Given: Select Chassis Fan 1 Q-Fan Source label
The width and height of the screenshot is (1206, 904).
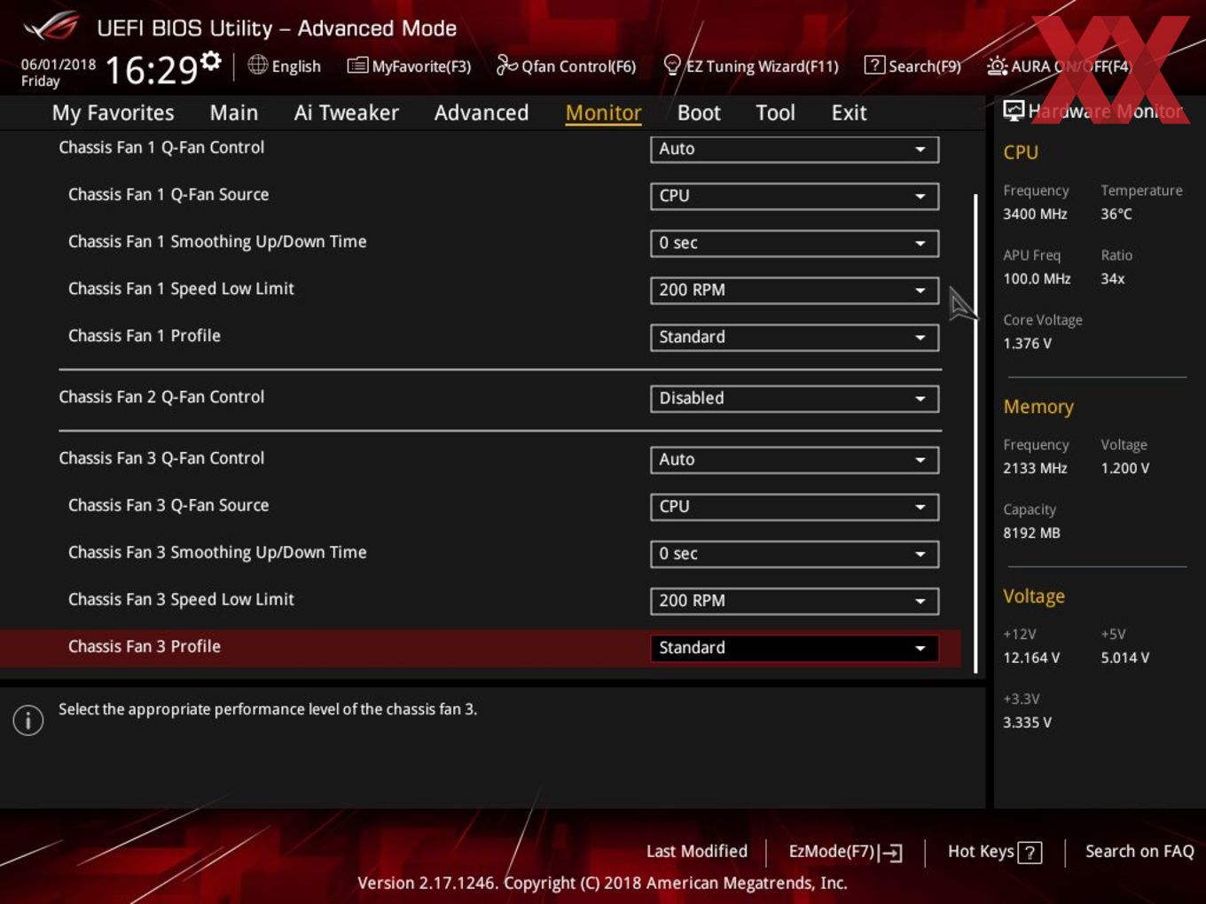Looking at the screenshot, I should point(168,194).
